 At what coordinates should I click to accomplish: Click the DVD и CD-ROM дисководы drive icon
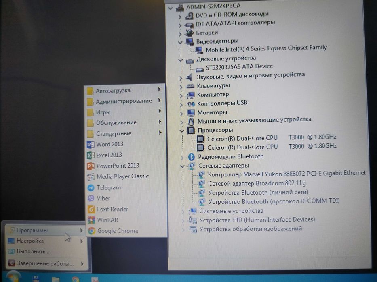pyautogui.click(x=189, y=16)
